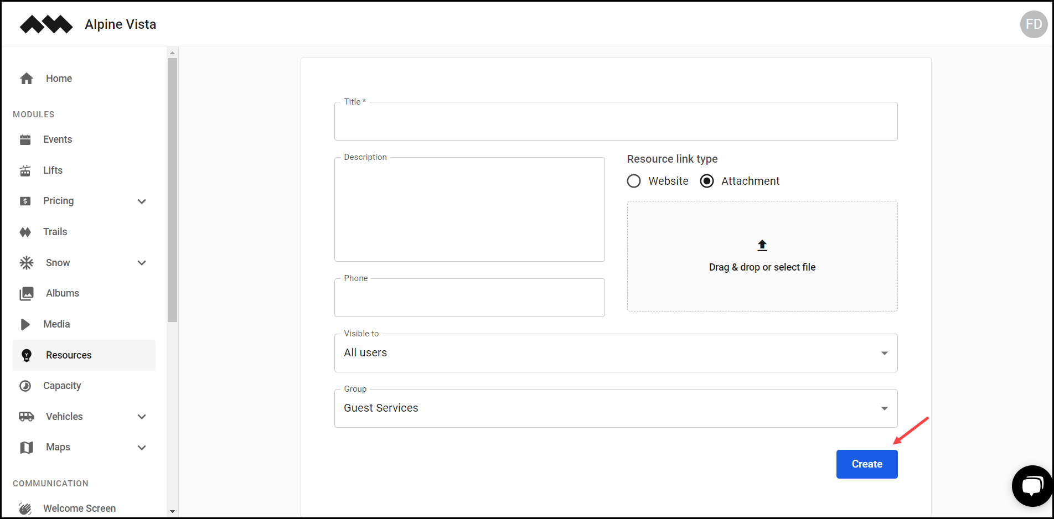
Task: Click the Resources lightbulb icon
Action: [27, 355]
